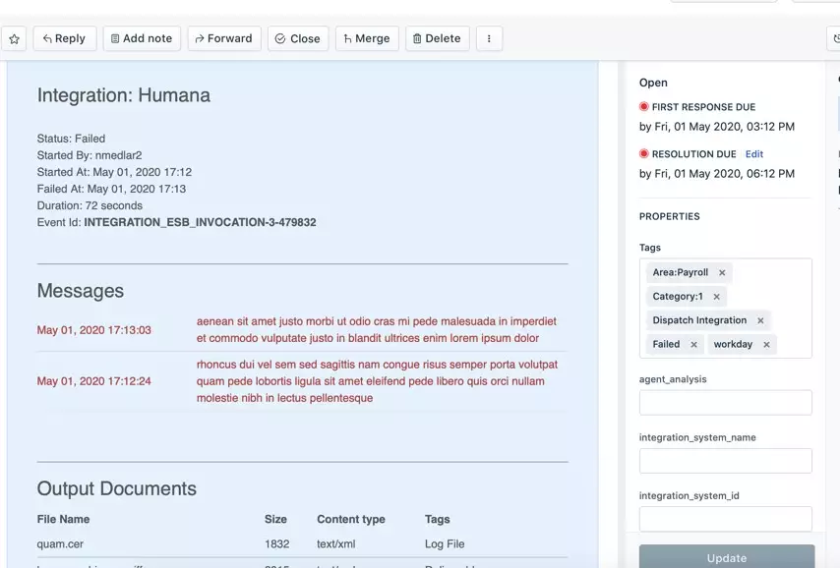This screenshot has height=568, width=840.
Task: Delete the ticket
Action: click(437, 38)
